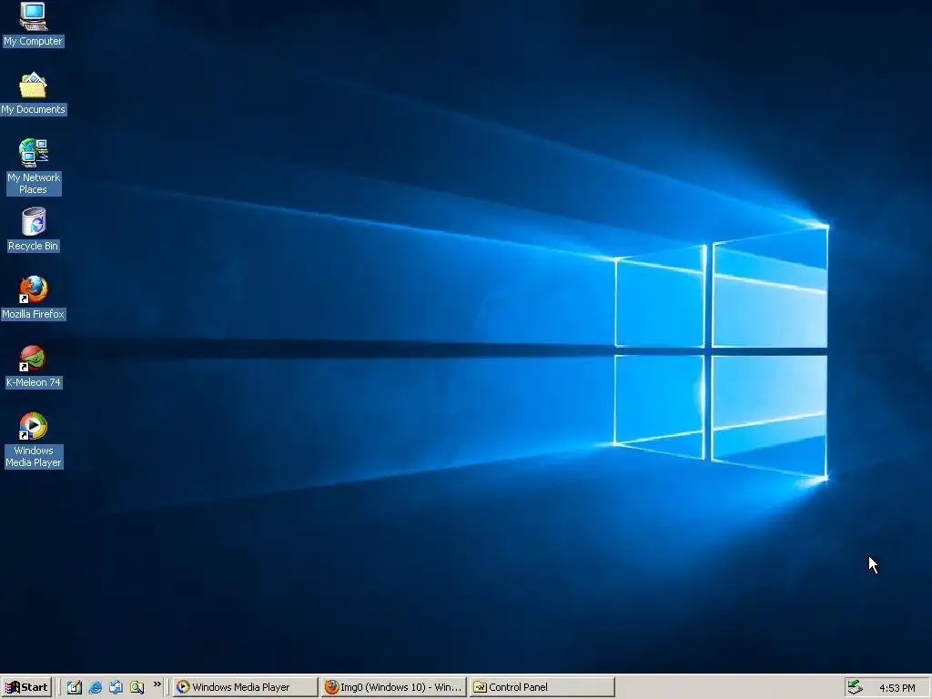Select the Mozilla Firefox shortcut icon
Image resolution: width=932 pixels, height=699 pixels.
coord(34,298)
